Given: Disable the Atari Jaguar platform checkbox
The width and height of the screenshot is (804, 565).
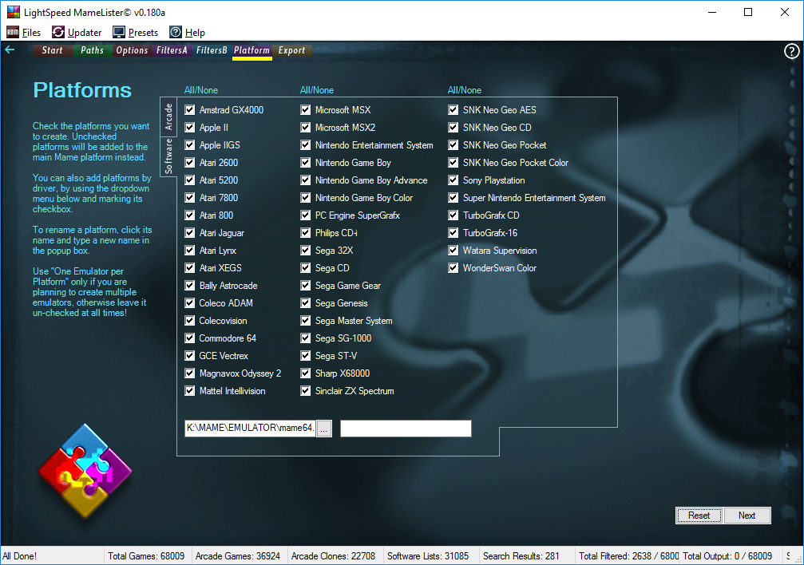Looking at the screenshot, I should click(190, 233).
